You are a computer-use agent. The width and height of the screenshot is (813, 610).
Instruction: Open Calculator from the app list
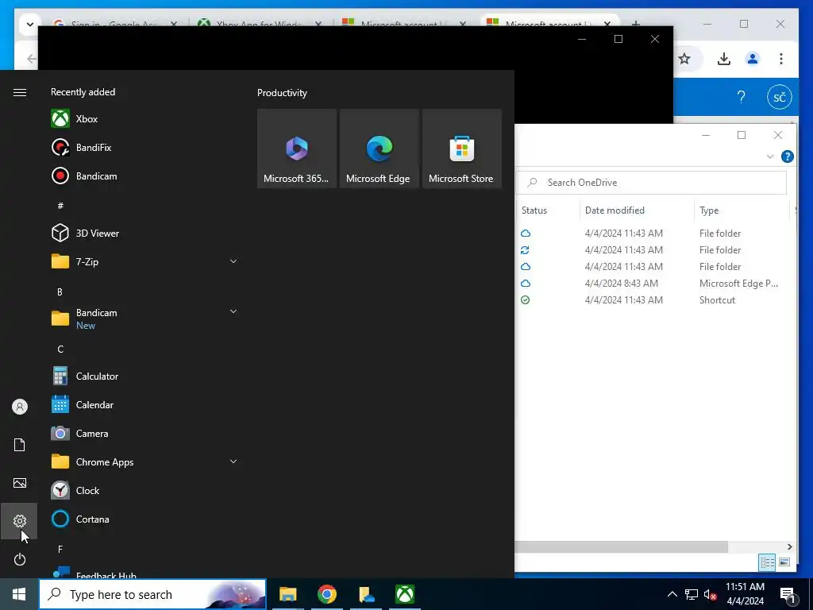(x=144, y=376)
